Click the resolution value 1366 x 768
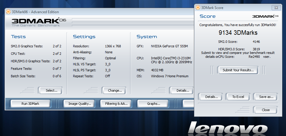Image resolution: width=286 pixels, height=136 pixels. (113, 46)
